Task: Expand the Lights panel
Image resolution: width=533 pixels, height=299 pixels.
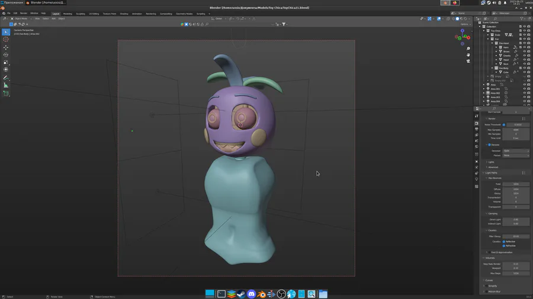Action: tap(491, 162)
